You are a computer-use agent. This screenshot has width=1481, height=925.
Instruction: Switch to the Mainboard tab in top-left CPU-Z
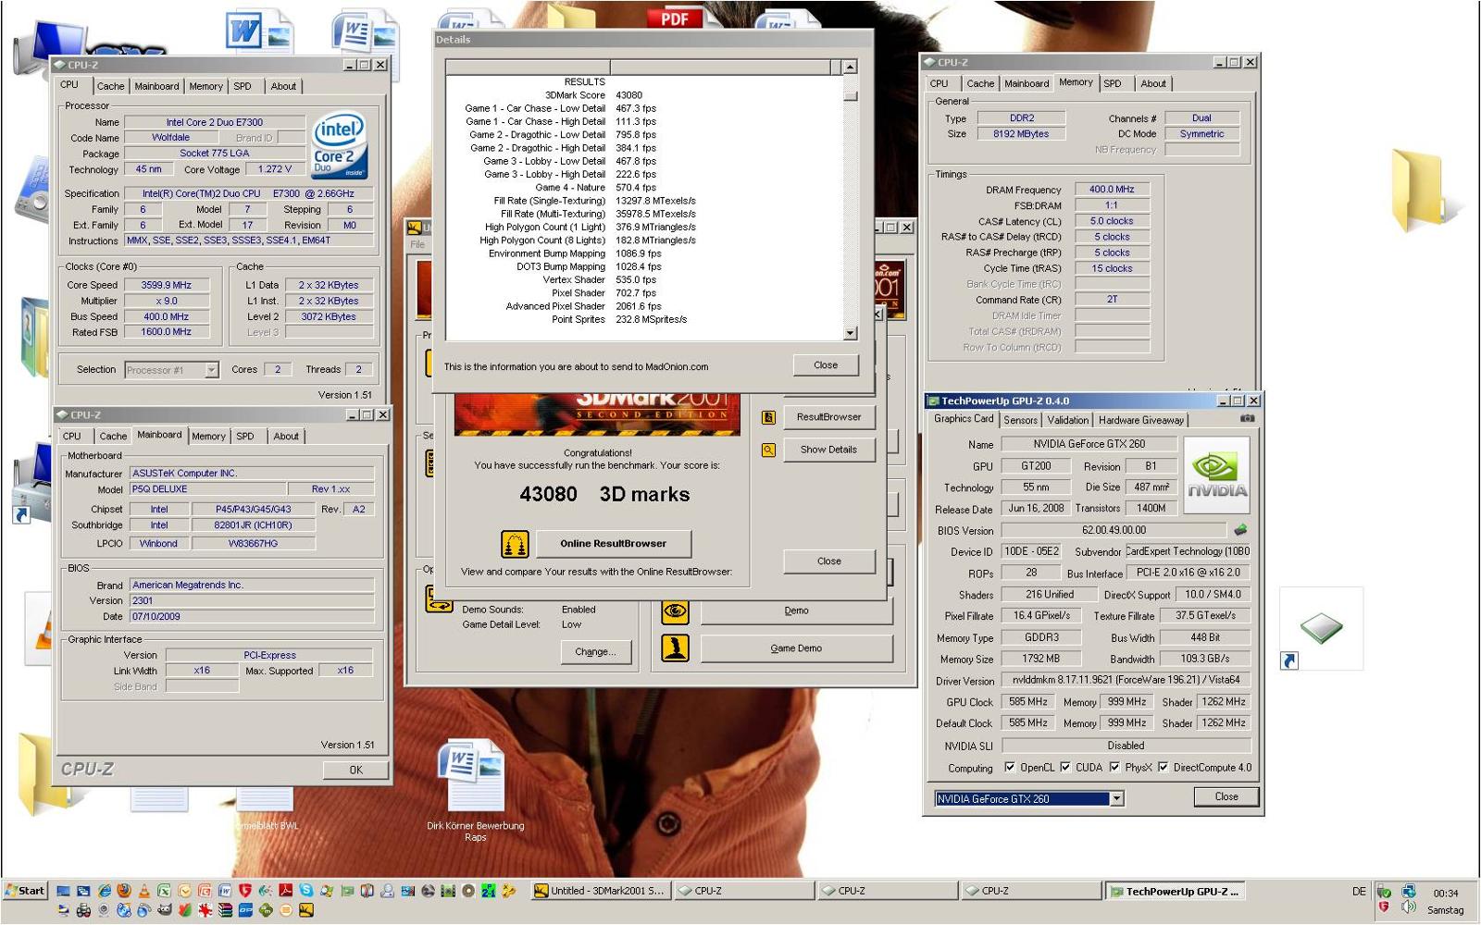point(156,86)
